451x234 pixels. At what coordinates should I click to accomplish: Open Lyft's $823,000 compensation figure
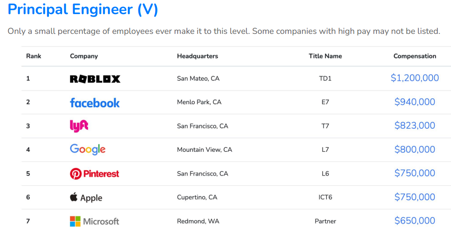coord(414,126)
